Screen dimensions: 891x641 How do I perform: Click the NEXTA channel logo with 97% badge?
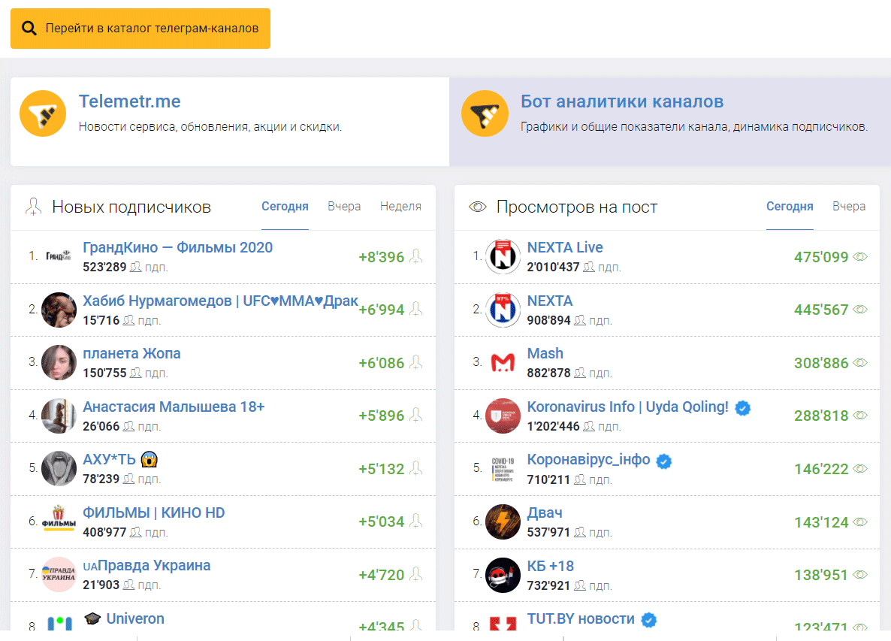tap(503, 310)
